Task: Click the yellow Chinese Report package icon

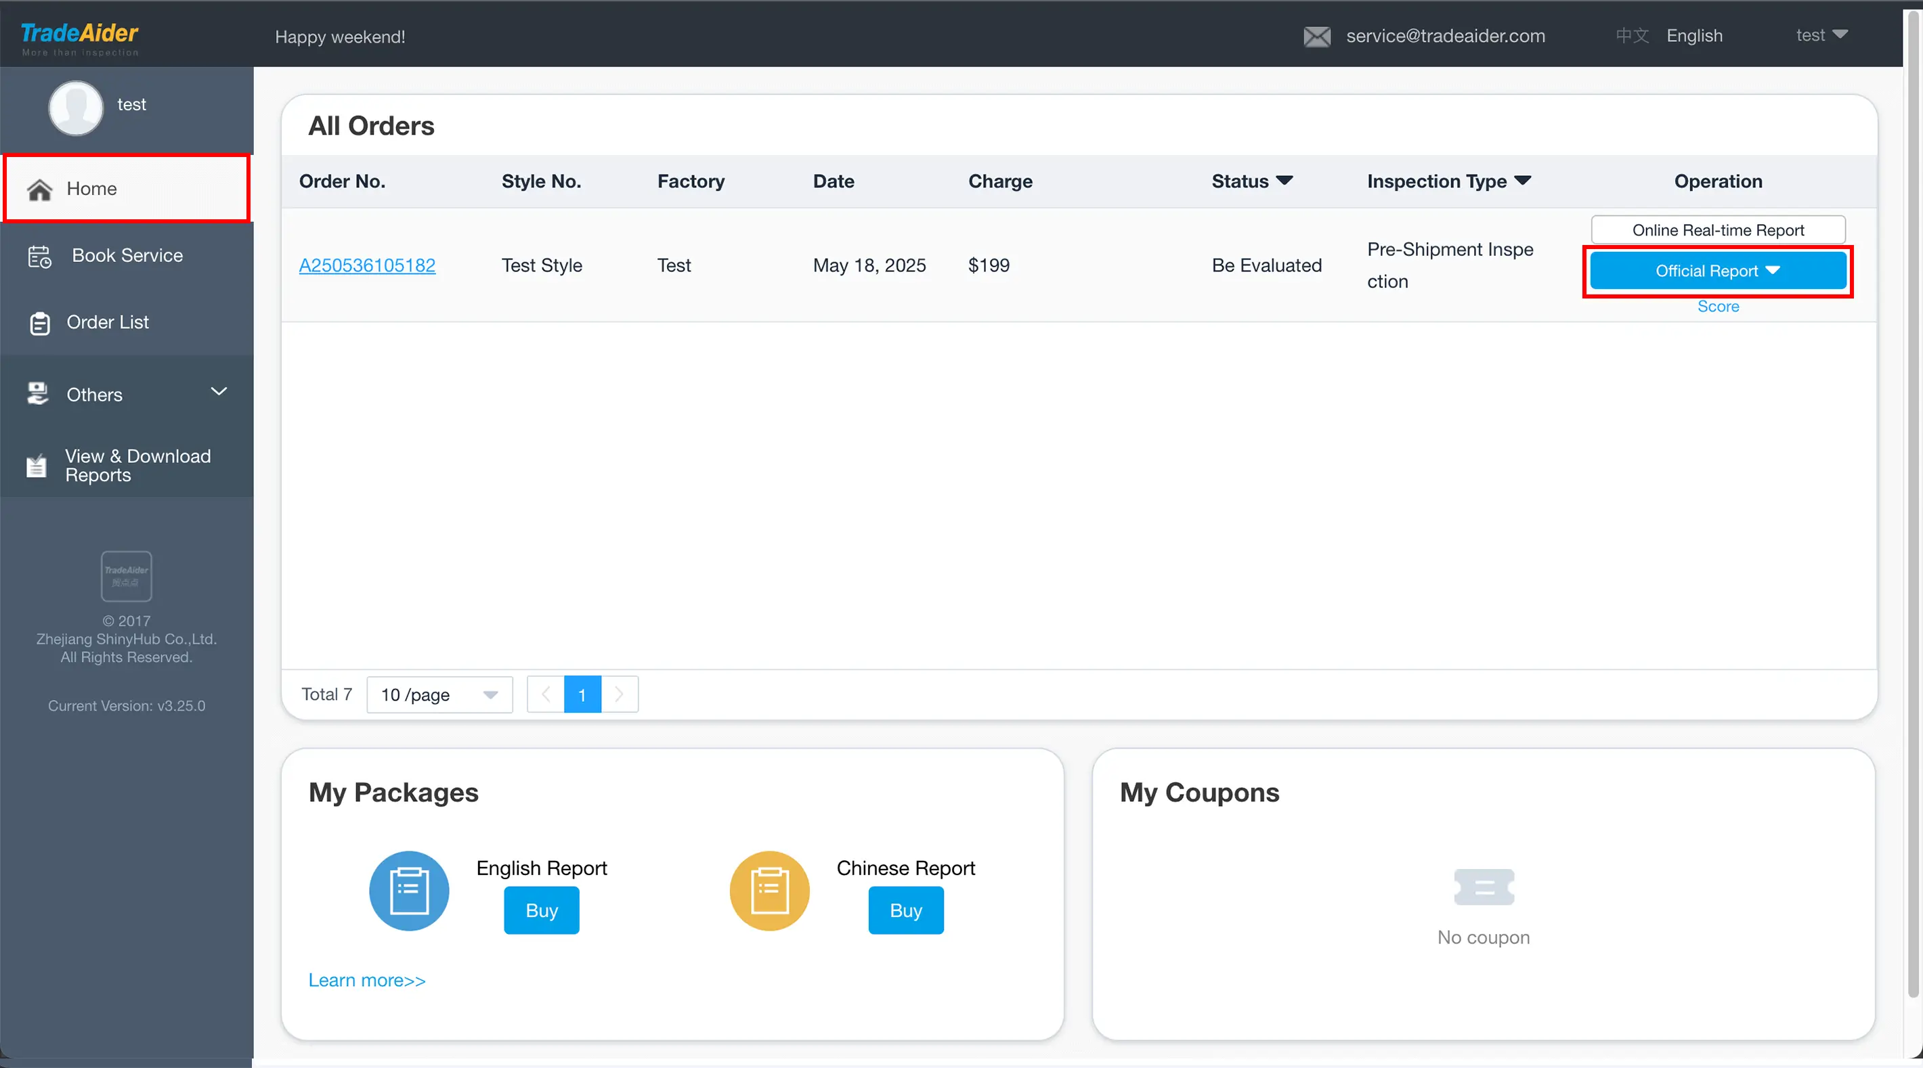Action: [x=770, y=891]
